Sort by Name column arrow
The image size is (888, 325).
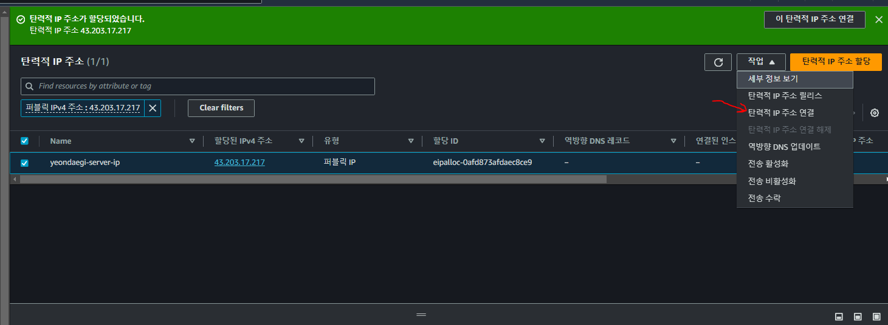pyautogui.click(x=192, y=141)
